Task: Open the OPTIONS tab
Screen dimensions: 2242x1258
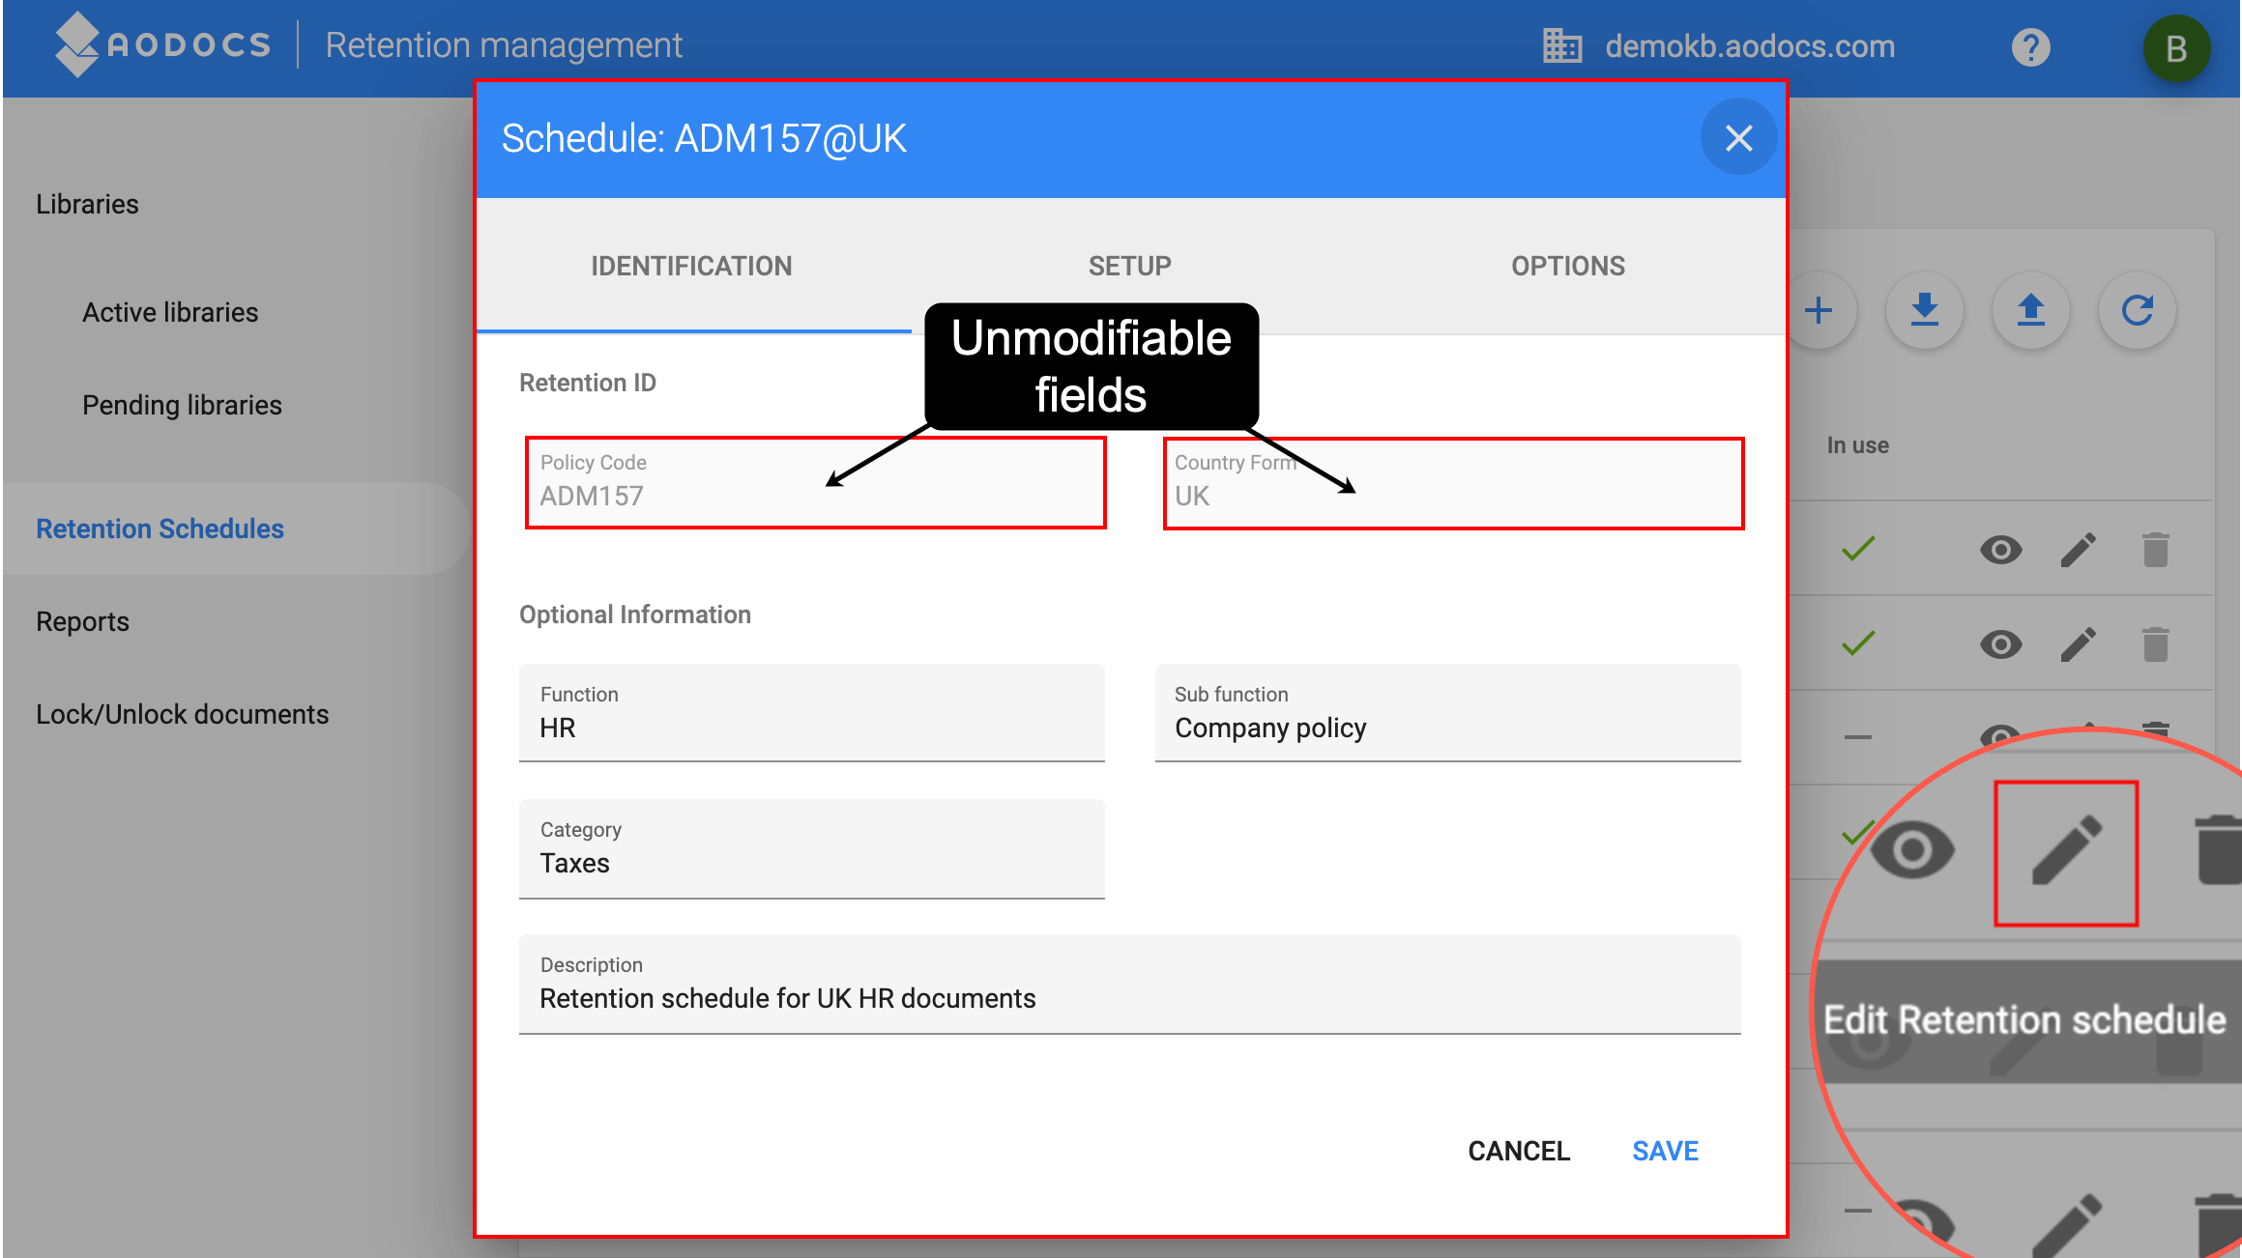Action: pyautogui.click(x=1567, y=266)
